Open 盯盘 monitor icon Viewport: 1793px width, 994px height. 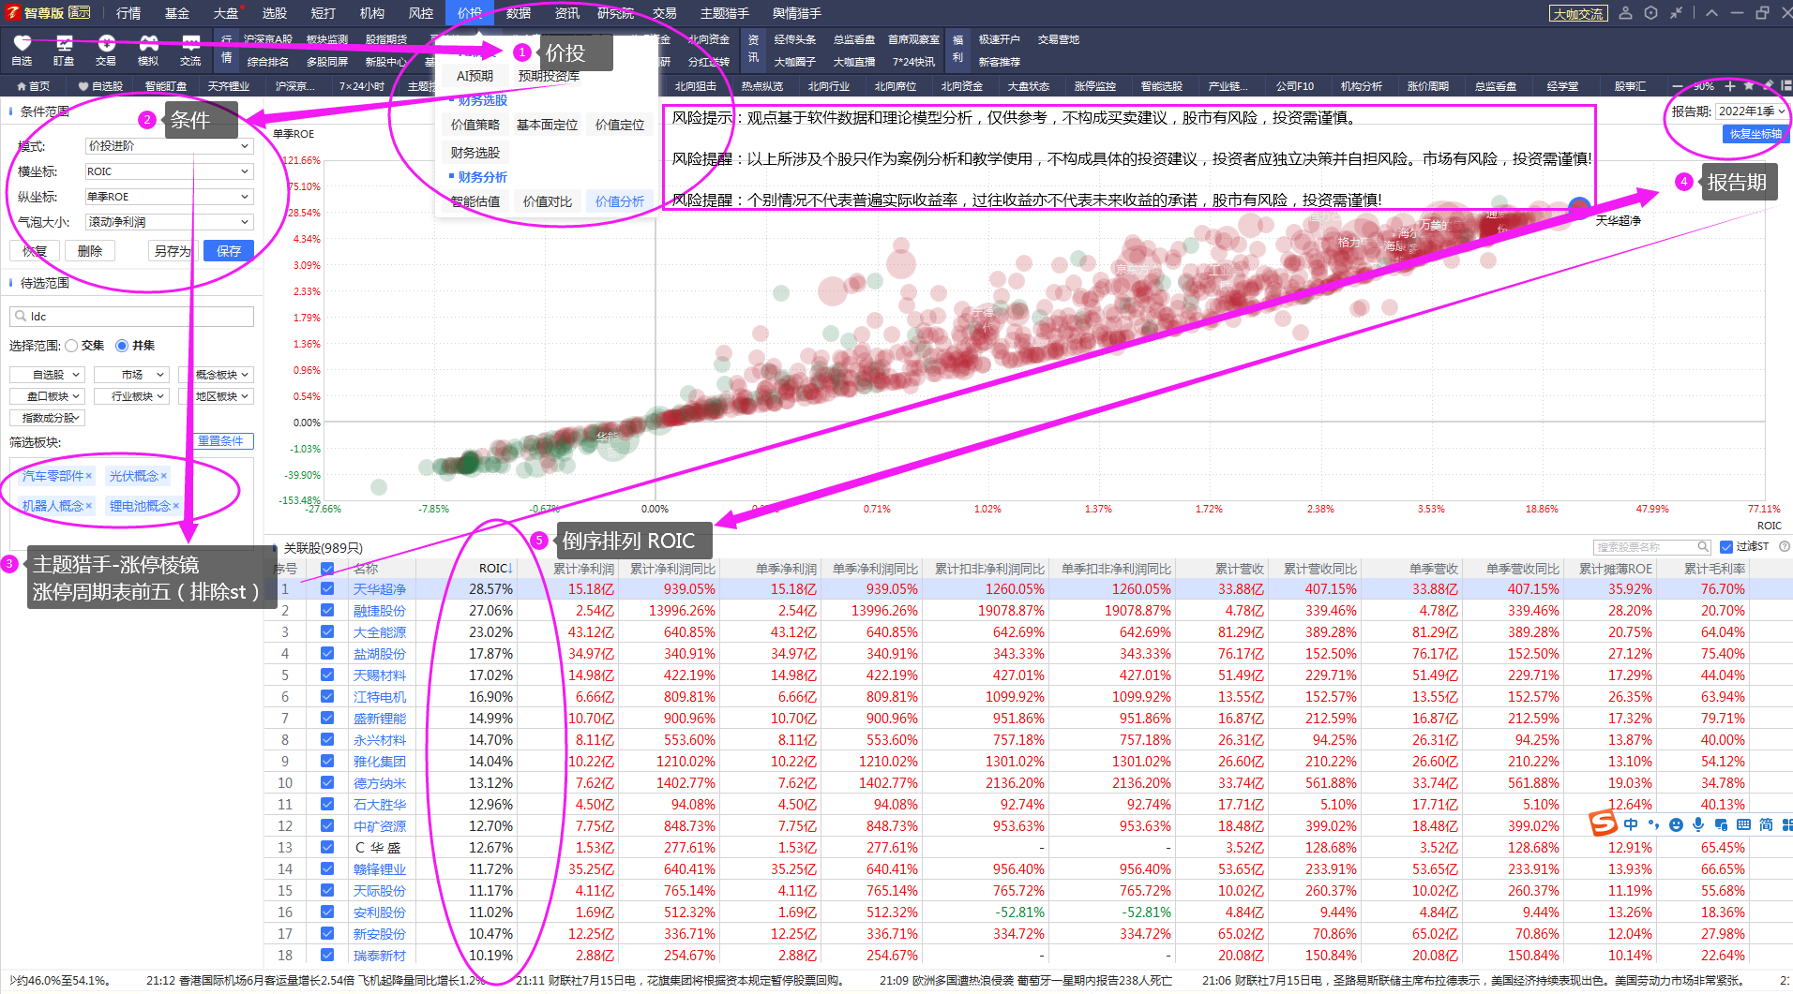tap(64, 42)
